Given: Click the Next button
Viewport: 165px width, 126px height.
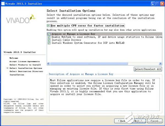Looking at the screenshot, I should 139,121.
